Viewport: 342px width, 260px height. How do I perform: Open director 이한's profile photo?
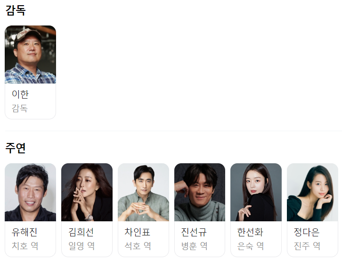pos(30,54)
